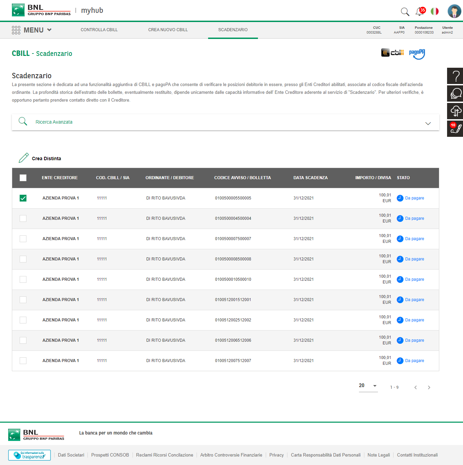Toggle the select-all checkbox in table header
The image size is (463, 465).
(23, 178)
